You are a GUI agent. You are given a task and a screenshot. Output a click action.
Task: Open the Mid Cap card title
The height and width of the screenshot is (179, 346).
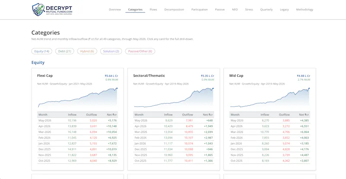(x=236, y=75)
